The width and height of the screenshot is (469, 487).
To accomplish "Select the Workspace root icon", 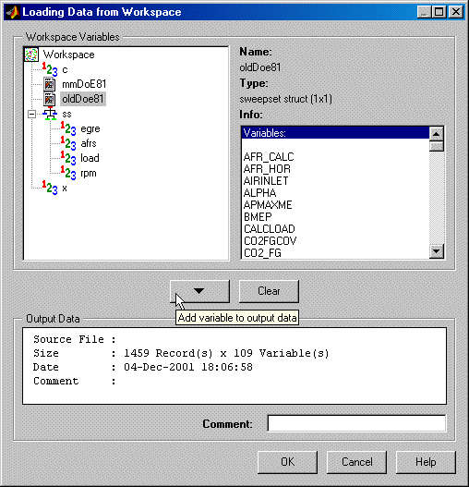I will pyautogui.click(x=31, y=55).
